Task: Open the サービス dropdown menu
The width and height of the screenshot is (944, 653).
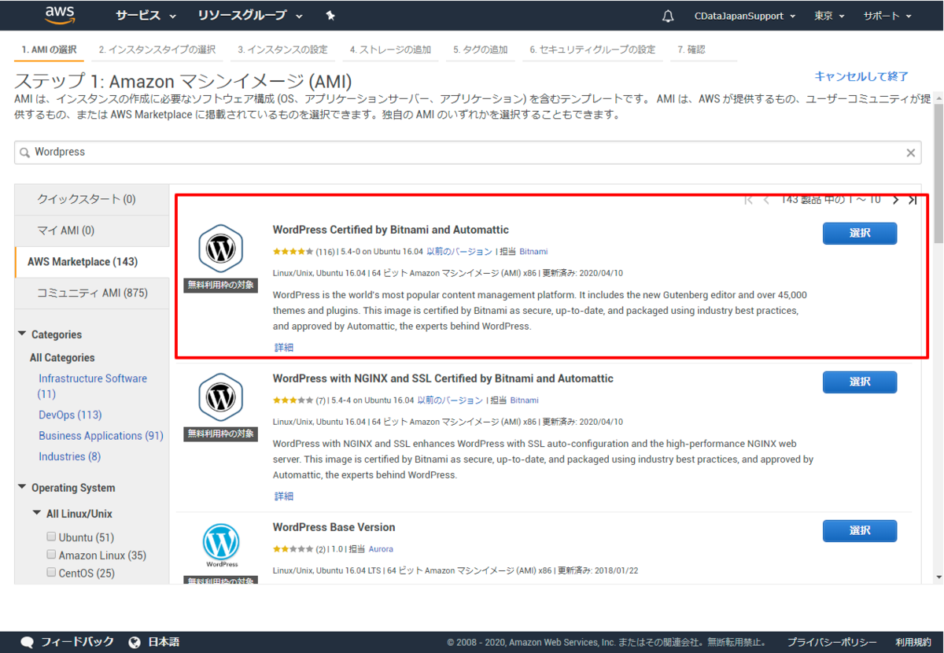Action: tap(146, 16)
